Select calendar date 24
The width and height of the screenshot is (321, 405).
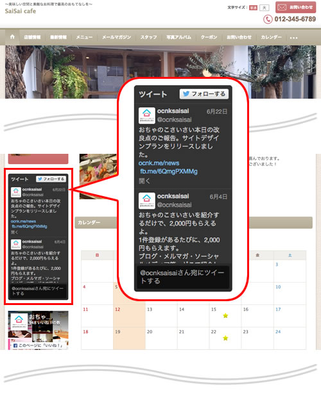click(278, 332)
